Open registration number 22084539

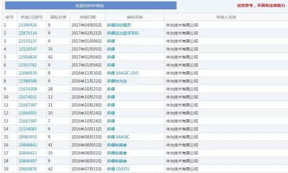coord(28,73)
